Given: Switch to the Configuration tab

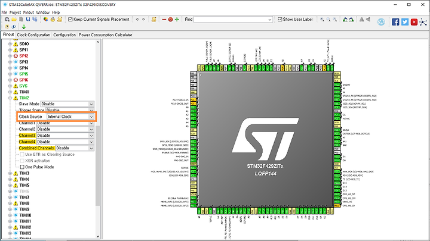Looking at the screenshot, I should (64, 35).
